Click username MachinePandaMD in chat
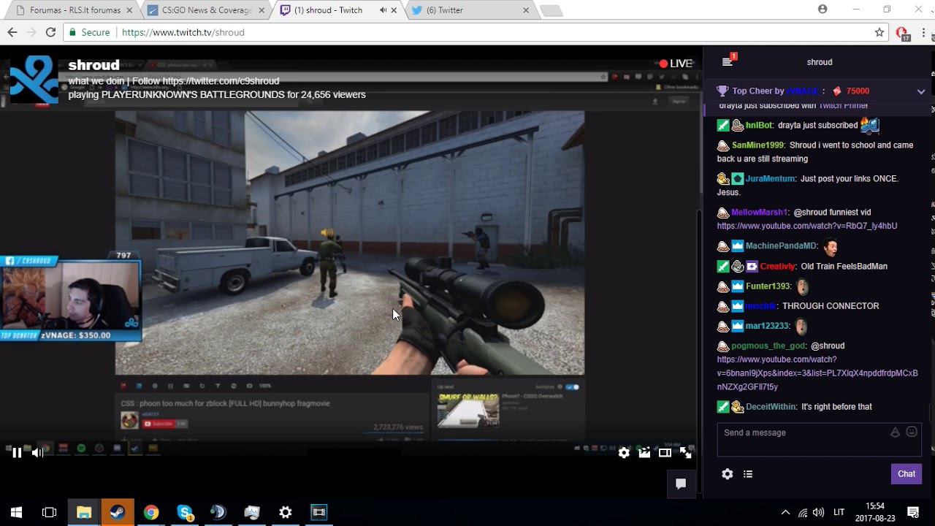The height and width of the screenshot is (526, 935). click(781, 246)
